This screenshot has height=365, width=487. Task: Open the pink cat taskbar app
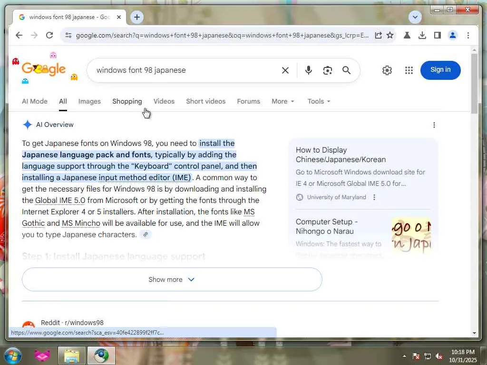[x=42, y=355]
